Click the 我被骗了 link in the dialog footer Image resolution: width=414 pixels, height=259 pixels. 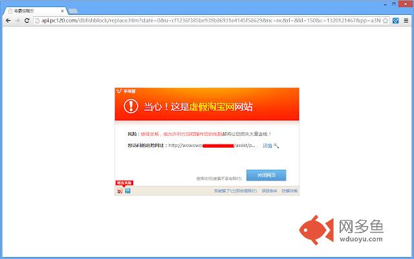[235, 191]
